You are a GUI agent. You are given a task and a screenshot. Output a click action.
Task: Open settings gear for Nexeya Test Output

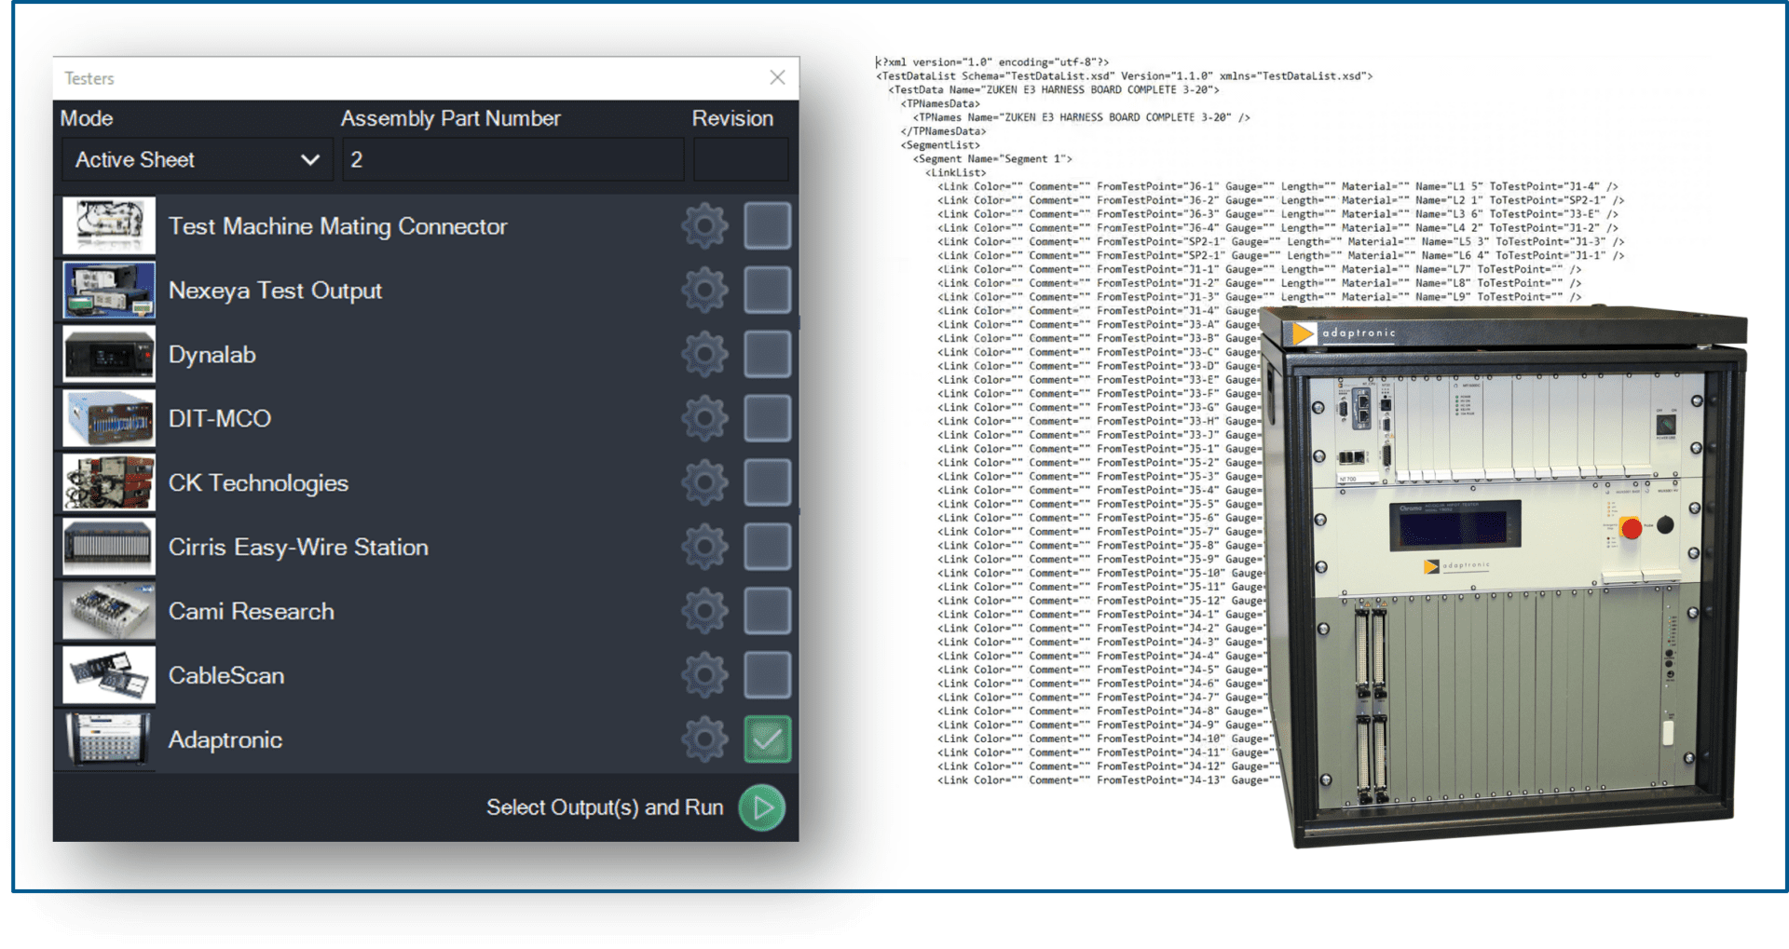click(705, 290)
